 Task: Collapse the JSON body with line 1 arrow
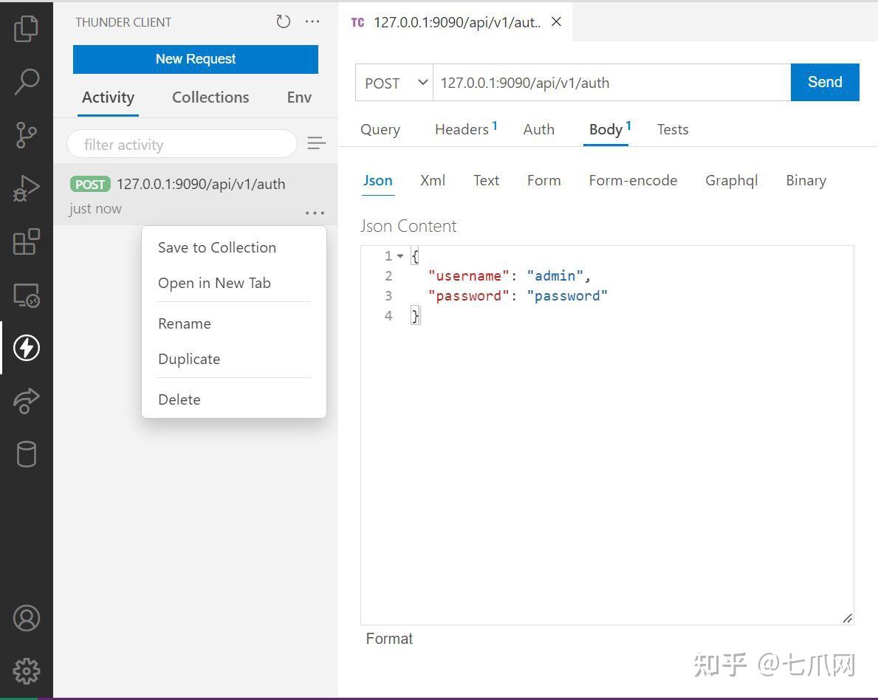tap(400, 255)
